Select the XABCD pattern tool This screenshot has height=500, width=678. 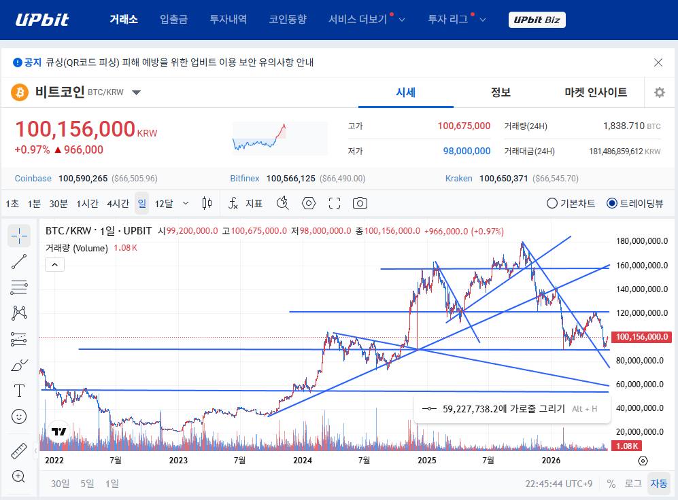pyautogui.click(x=19, y=313)
